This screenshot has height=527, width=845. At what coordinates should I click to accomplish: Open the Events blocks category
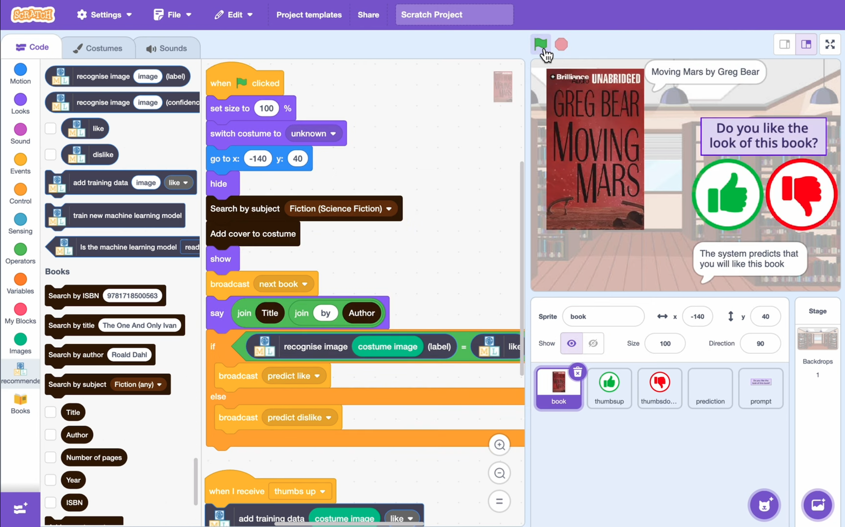tap(20, 164)
